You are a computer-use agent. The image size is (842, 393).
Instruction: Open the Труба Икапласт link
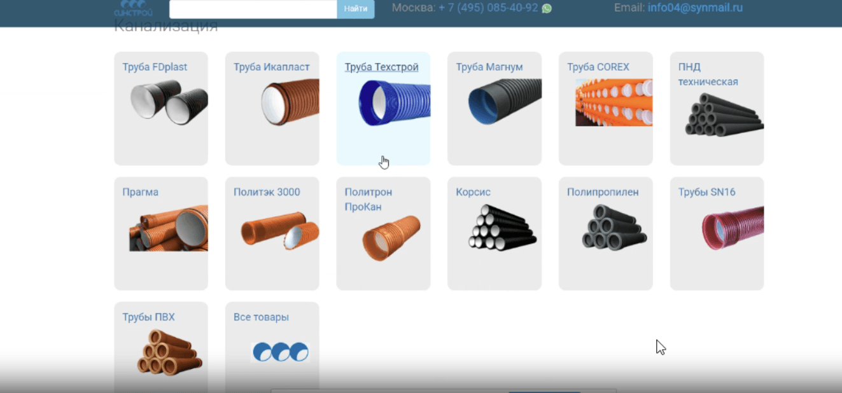click(272, 67)
